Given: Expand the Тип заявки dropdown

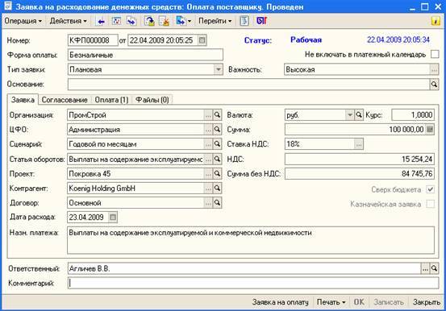Looking at the screenshot, I should click(x=219, y=69).
